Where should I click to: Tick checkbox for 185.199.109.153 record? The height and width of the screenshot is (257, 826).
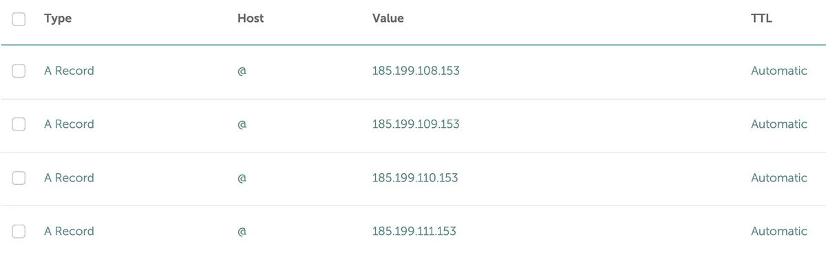pyautogui.click(x=19, y=124)
